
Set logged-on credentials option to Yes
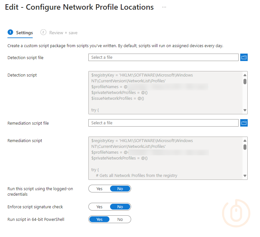tap(99, 189)
